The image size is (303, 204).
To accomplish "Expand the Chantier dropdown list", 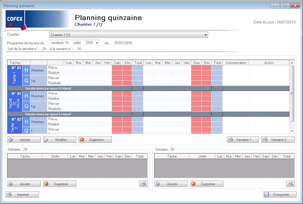I will (206, 35).
